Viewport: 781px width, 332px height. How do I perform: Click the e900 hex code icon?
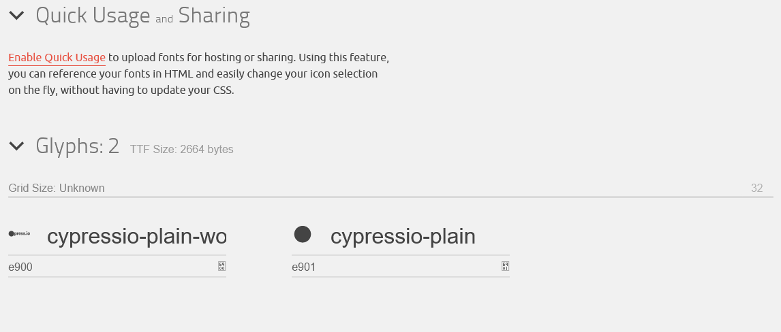221,266
